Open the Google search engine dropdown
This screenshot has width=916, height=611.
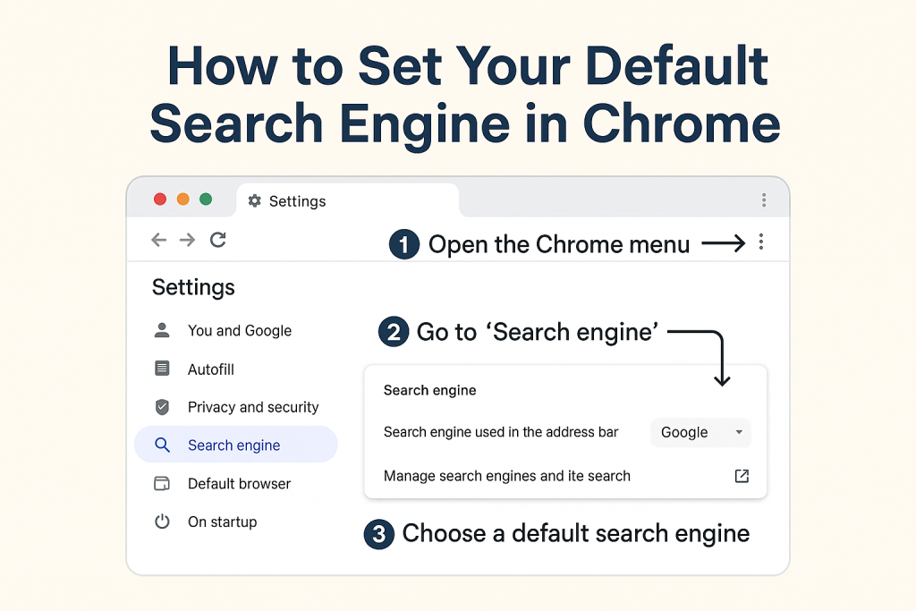[x=700, y=433]
